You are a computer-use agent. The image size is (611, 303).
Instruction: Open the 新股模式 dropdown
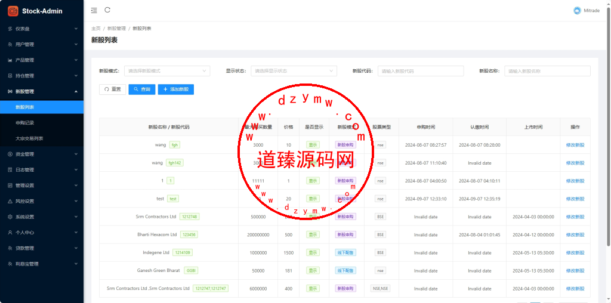pos(167,71)
